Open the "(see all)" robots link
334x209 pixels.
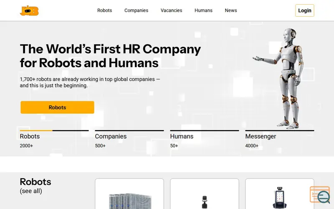[31, 191]
